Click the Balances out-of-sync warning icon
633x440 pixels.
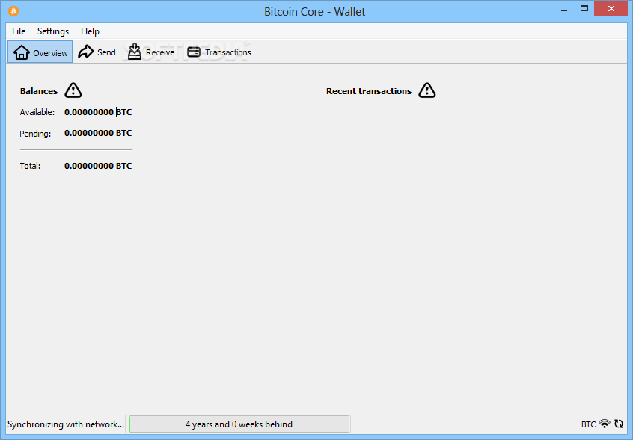point(73,90)
